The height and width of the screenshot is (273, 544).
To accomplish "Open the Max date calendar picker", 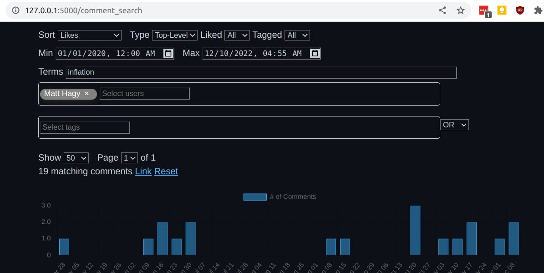I will 315,53.
